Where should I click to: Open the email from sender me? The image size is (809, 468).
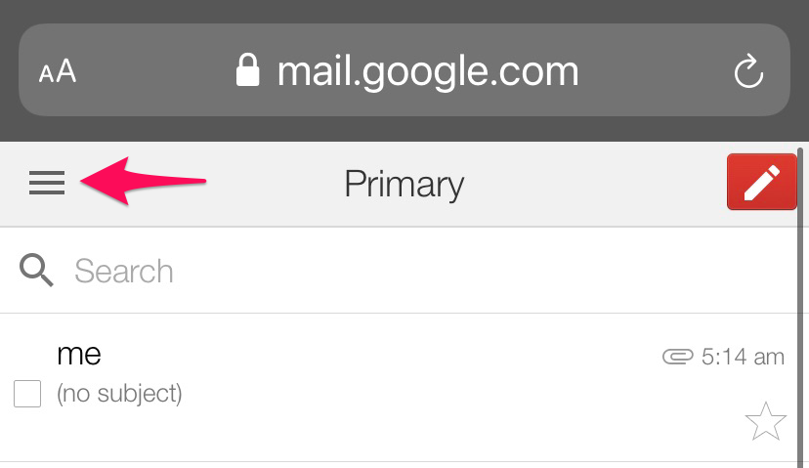pyautogui.click(x=79, y=355)
